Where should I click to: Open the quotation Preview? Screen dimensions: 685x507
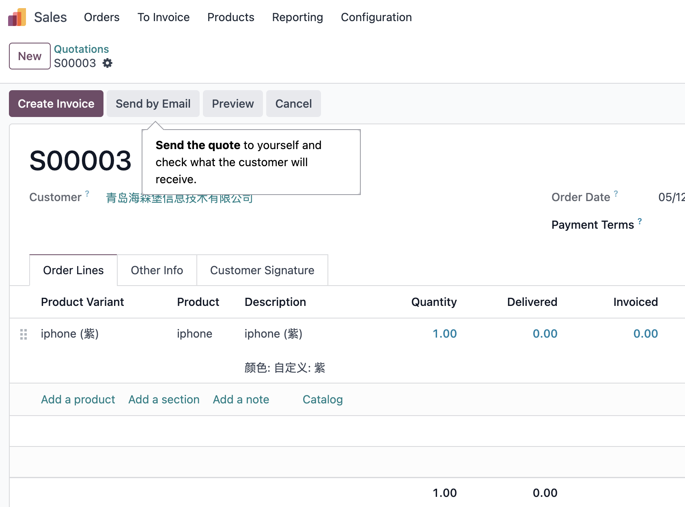(x=233, y=104)
